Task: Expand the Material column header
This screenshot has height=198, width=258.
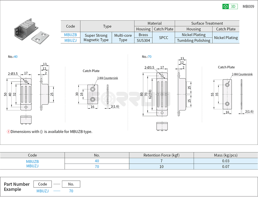Action: coord(154,23)
